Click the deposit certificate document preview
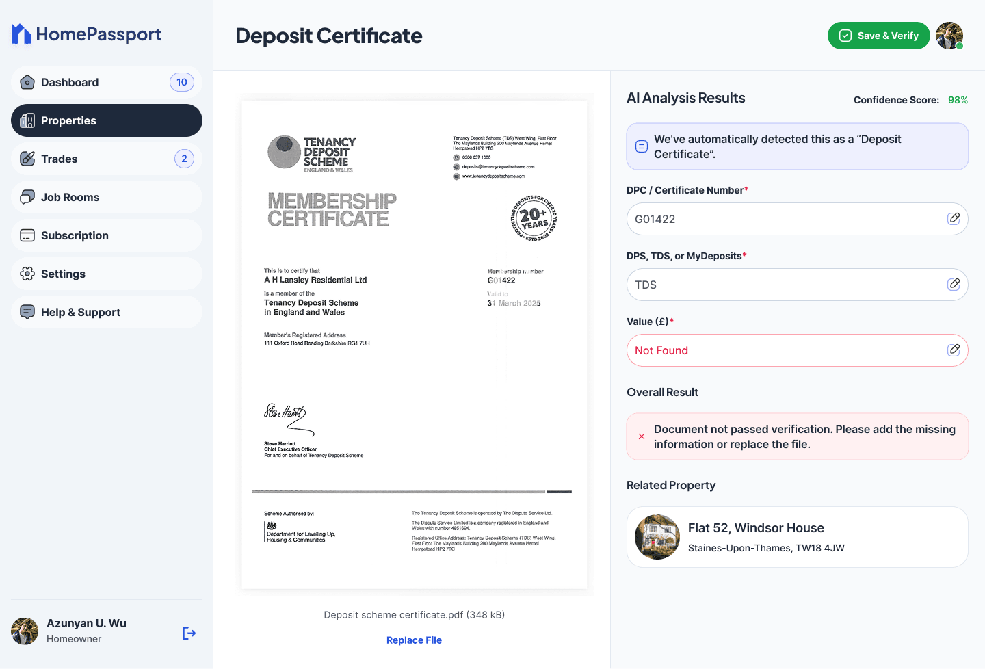This screenshot has width=985, height=669. pos(415,345)
